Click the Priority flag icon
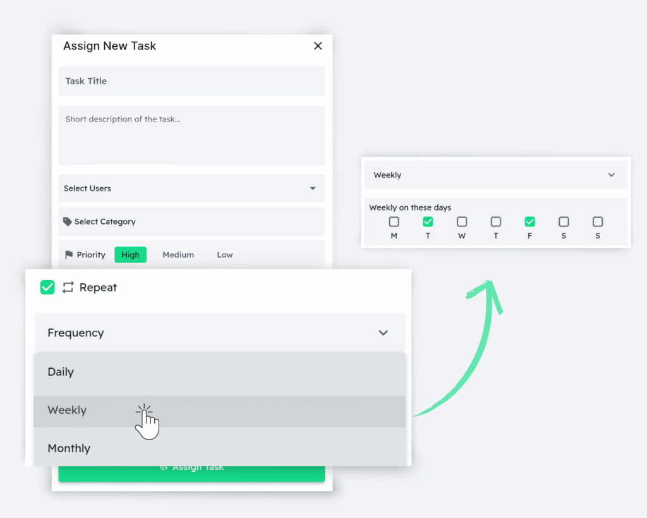Viewport: 647px width, 518px height. [x=69, y=255]
